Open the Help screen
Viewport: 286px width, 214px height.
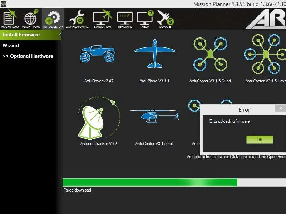[145, 19]
